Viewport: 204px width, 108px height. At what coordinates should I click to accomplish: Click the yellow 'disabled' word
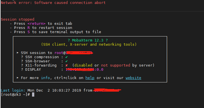click(83, 65)
